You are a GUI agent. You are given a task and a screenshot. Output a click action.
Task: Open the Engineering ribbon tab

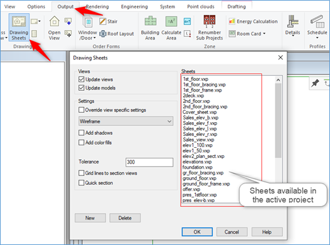(x=134, y=7)
